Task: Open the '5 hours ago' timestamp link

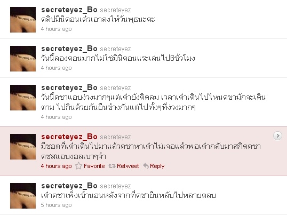Action: click(x=56, y=205)
